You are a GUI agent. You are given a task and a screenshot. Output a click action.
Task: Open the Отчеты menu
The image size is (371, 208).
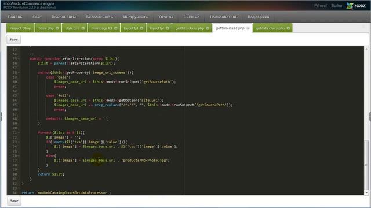[166, 17]
